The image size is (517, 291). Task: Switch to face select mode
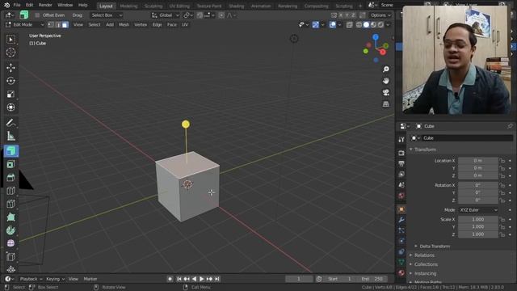(65, 25)
